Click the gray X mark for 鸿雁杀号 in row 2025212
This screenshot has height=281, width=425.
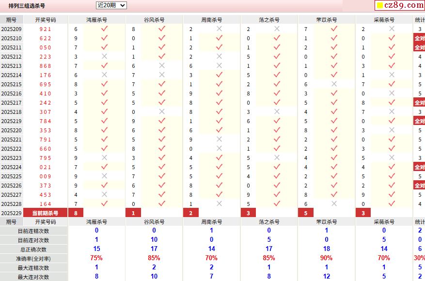(104, 56)
